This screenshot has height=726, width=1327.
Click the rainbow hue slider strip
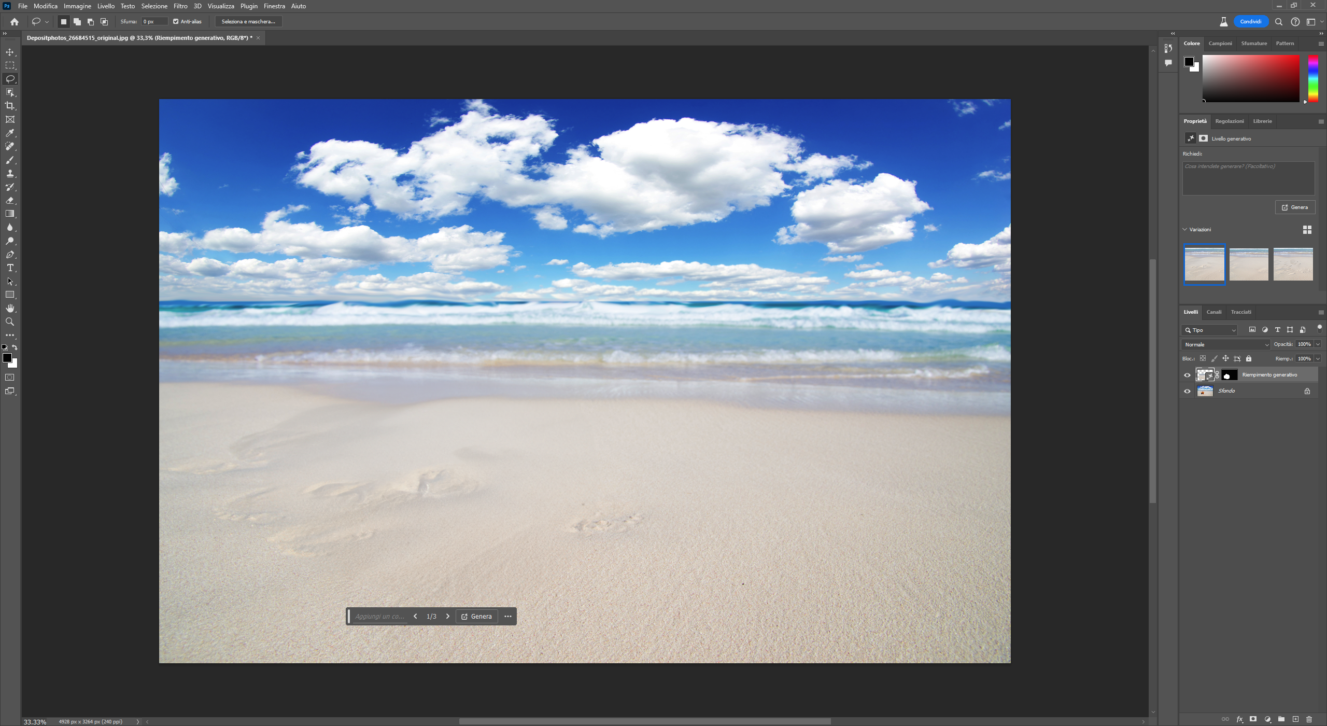1312,79
